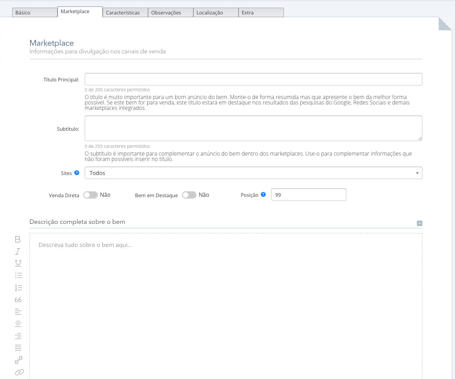455x379 pixels.
Task: Enable the Venda Direta toggle
Action: pyautogui.click(x=90, y=194)
